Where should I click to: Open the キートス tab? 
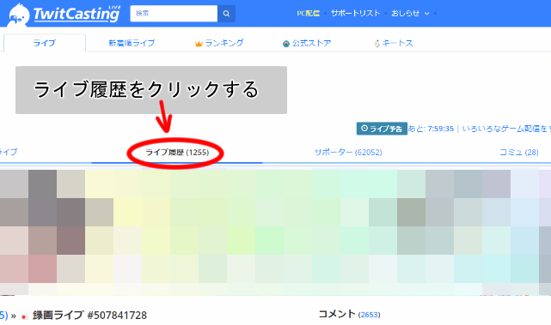coord(394,43)
